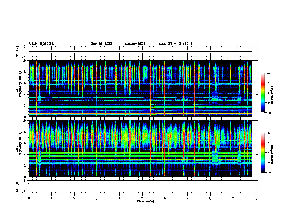
Task: Click the "10" tick on the time axis
Action: (x=256, y=198)
